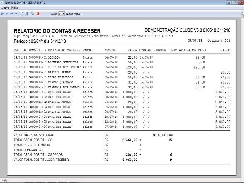Click document 'C0000015/01' DANIELA ARAUJO row
Viewport: 244px width, 183px height.
point(38,72)
